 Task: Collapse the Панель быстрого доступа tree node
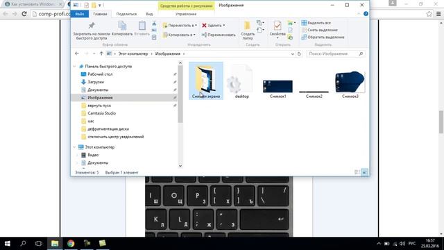[74, 67]
